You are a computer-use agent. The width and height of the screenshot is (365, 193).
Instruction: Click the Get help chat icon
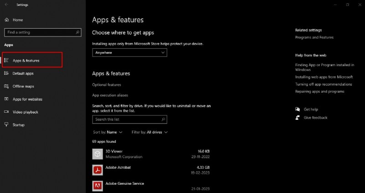(x=297, y=109)
